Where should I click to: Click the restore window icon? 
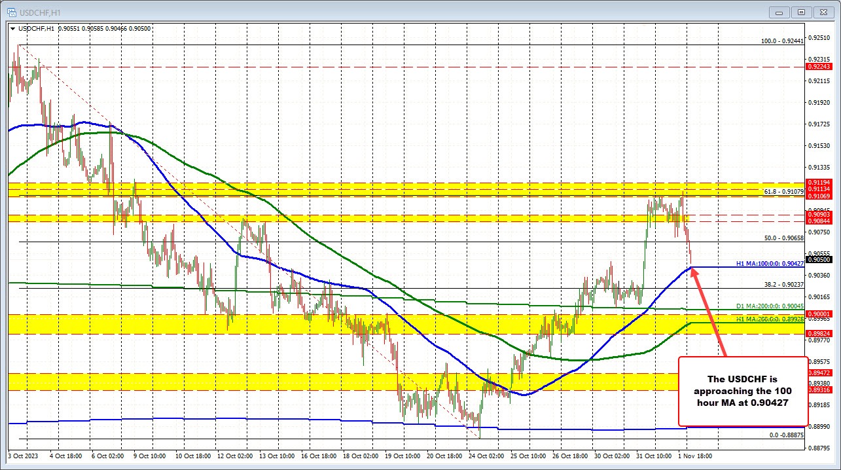click(x=801, y=12)
